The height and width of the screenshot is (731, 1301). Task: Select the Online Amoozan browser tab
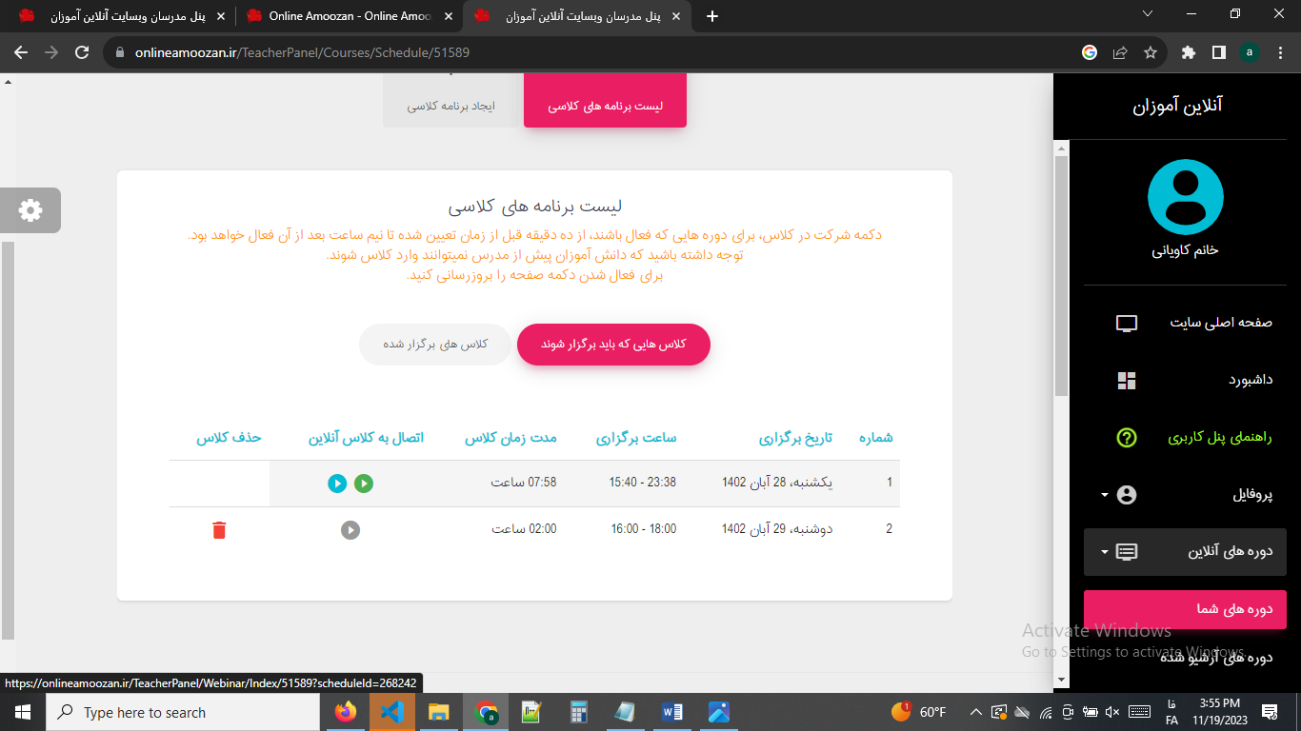point(350,16)
